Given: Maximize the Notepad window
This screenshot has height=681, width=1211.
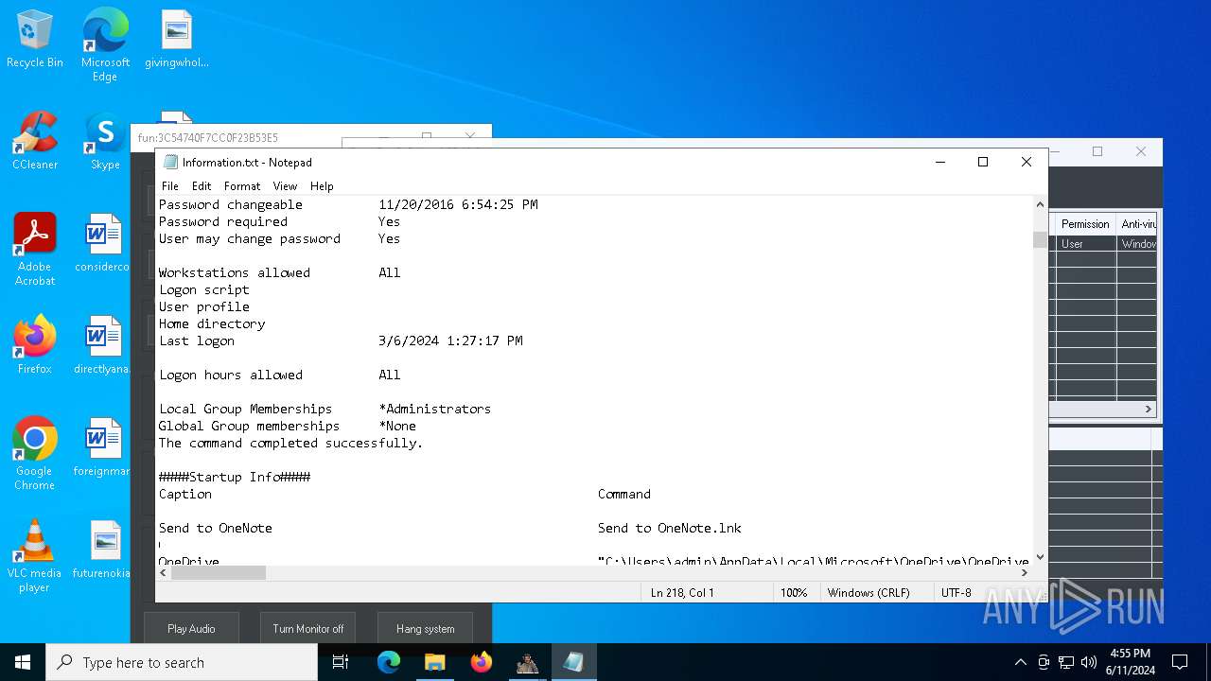Looking at the screenshot, I should (983, 162).
